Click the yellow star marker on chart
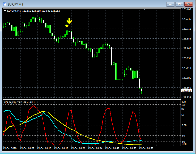Screen dimensions: 196x154 67,26
